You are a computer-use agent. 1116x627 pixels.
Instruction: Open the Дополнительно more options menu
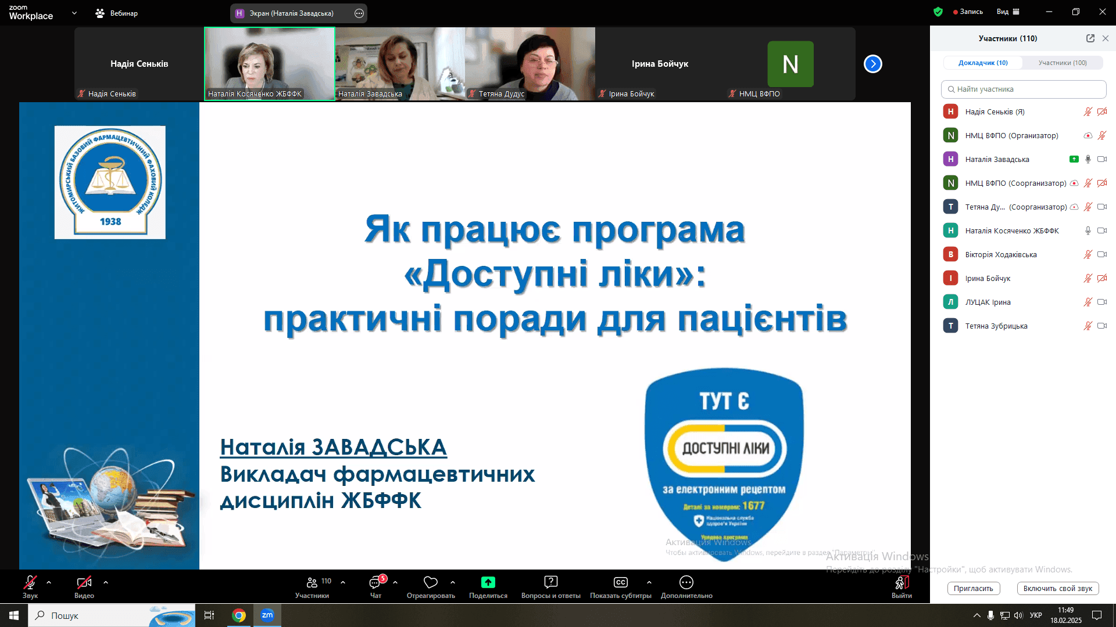(x=686, y=586)
